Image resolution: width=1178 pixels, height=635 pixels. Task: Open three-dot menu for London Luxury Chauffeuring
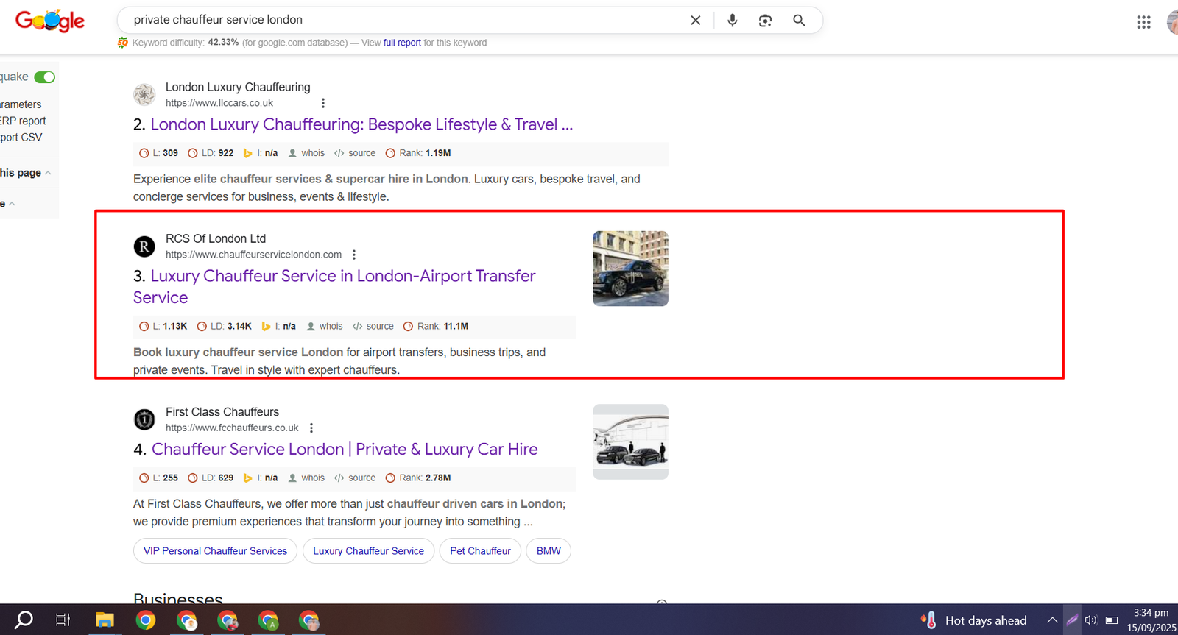pyautogui.click(x=322, y=104)
